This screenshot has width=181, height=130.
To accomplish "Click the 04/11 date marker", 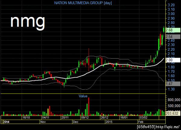I will click(x=46, y=118).
